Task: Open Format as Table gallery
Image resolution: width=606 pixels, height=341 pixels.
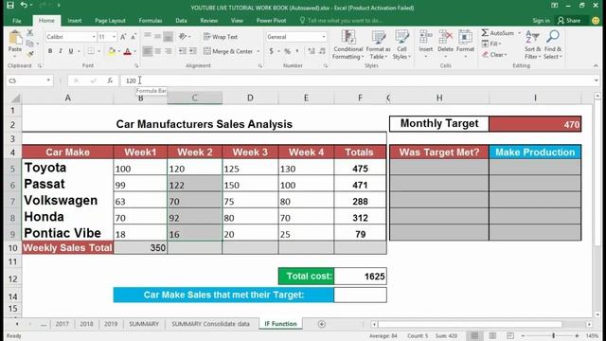Action: (379, 45)
